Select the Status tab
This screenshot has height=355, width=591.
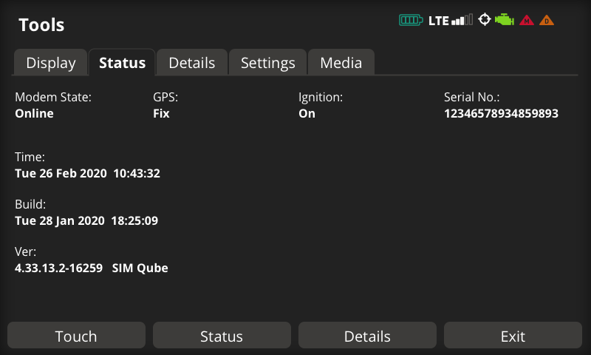pyautogui.click(x=122, y=63)
